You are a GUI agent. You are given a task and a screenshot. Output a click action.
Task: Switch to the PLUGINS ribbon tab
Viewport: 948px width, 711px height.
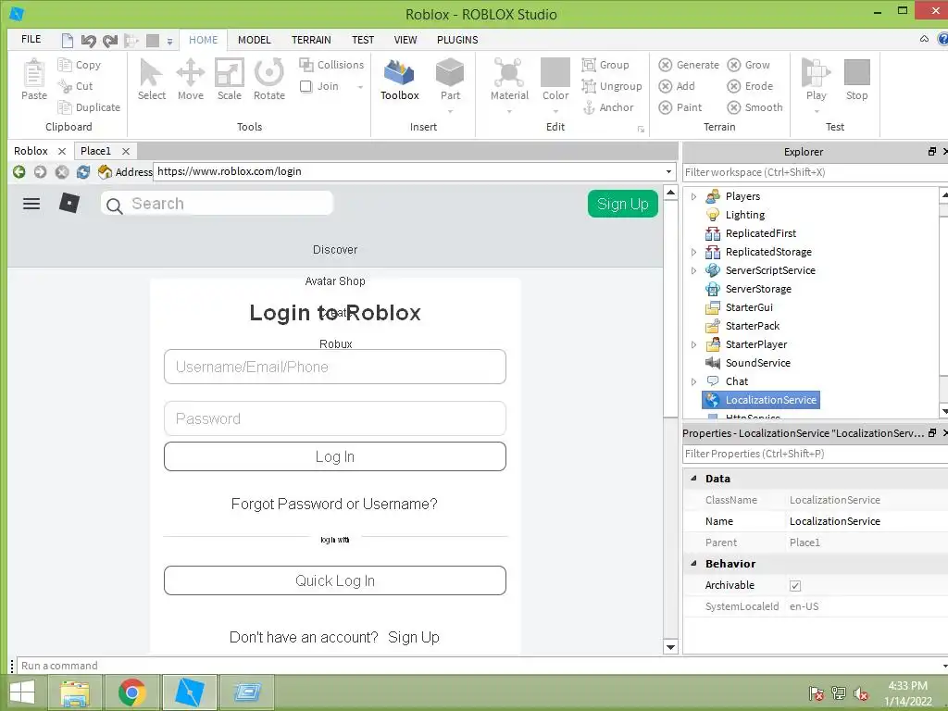point(457,40)
